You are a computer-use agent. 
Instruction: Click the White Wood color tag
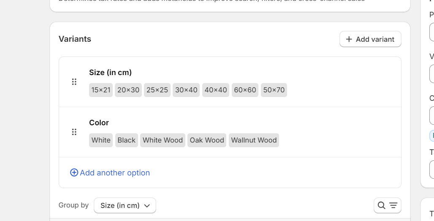pyautogui.click(x=163, y=140)
